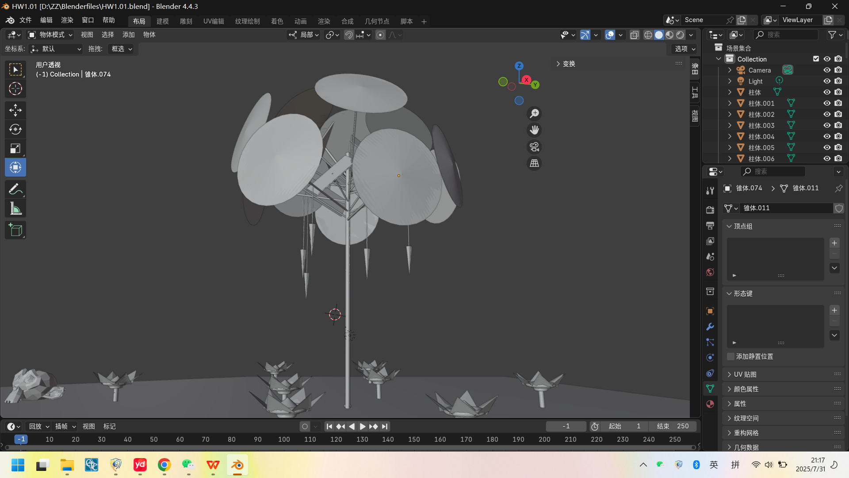Screen dimensions: 849x478
Task: Click the 结束 frame 250 field
Action: 673,426
